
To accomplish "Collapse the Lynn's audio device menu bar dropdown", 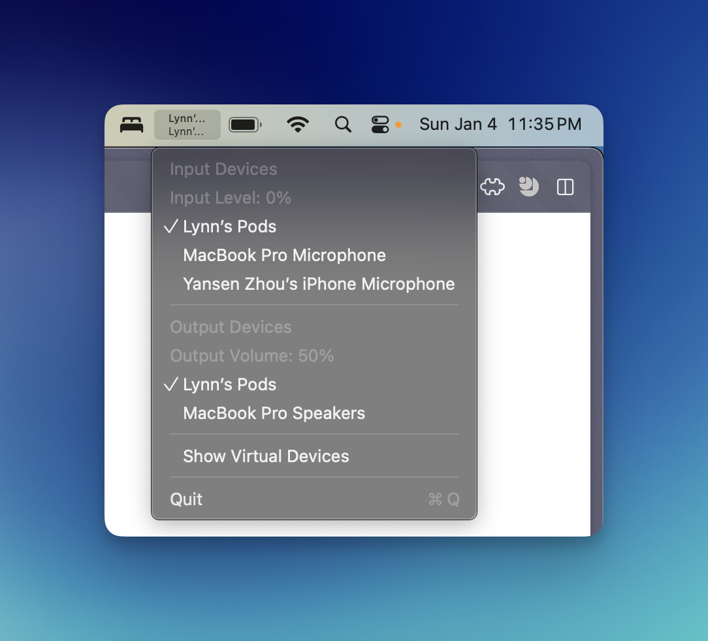I will [x=187, y=125].
